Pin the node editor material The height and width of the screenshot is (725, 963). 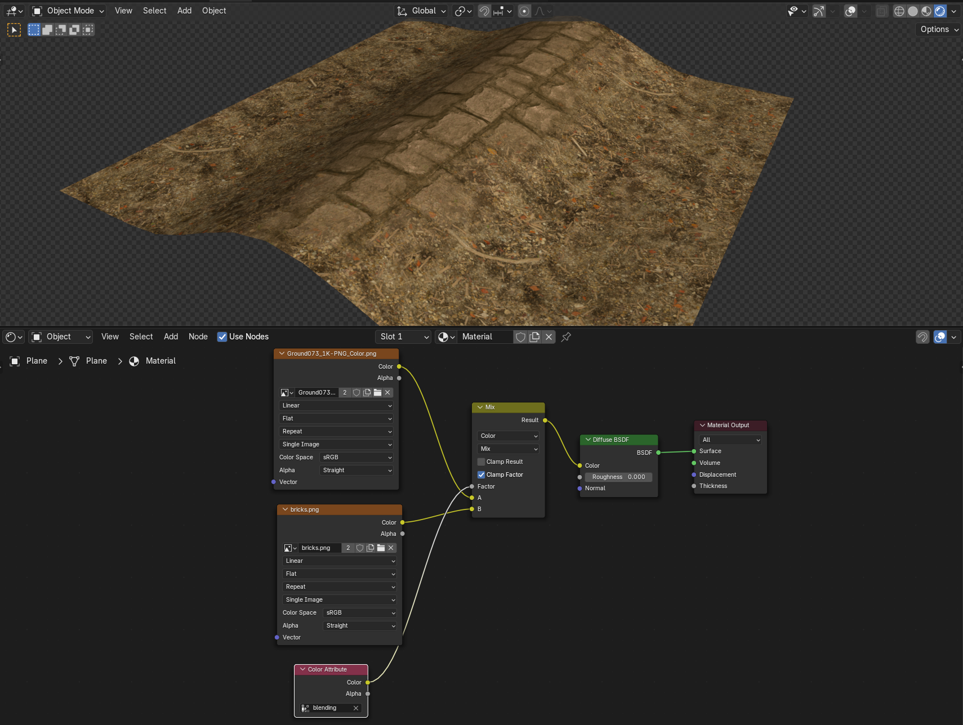click(x=566, y=337)
